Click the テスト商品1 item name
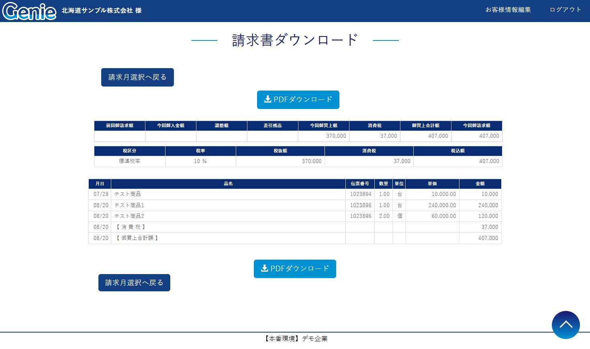Image resolution: width=590 pixels, height=349 pixels. (129, 206)
